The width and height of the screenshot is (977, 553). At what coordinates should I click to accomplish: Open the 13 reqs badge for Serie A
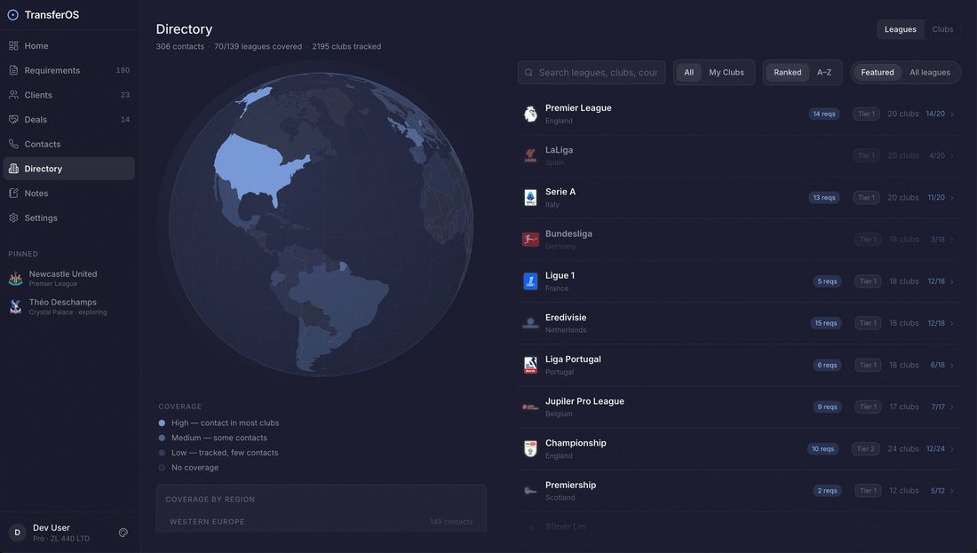point(823,197)
